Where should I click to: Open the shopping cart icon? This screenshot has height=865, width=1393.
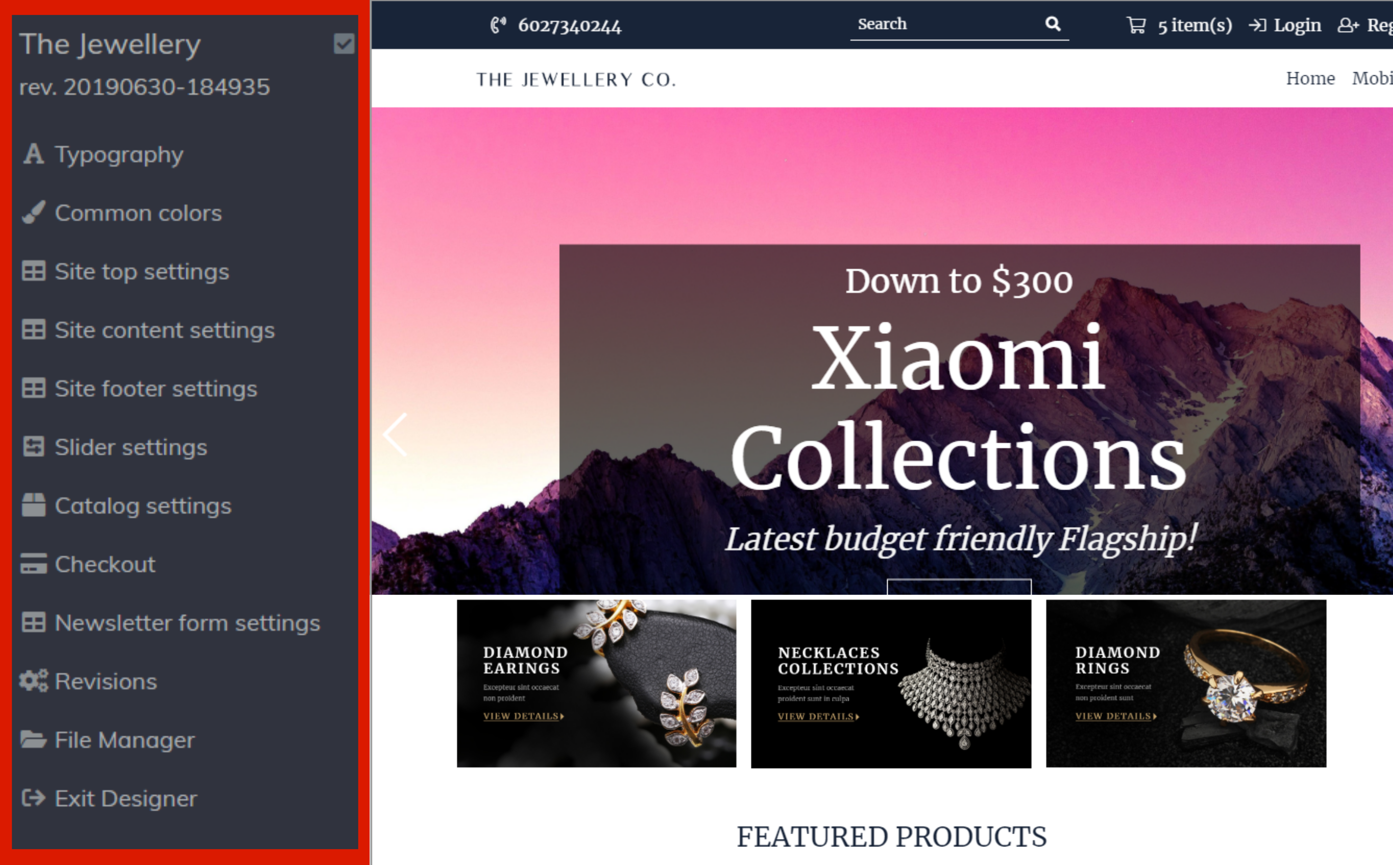[1136, 25]
